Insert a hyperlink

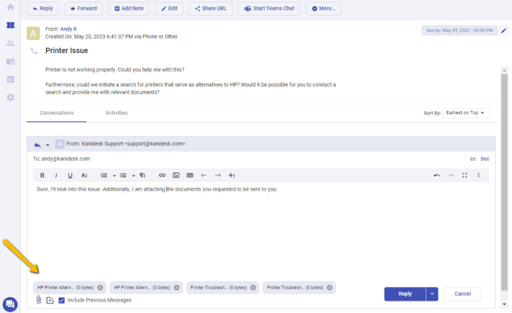(x=162, y=175)
